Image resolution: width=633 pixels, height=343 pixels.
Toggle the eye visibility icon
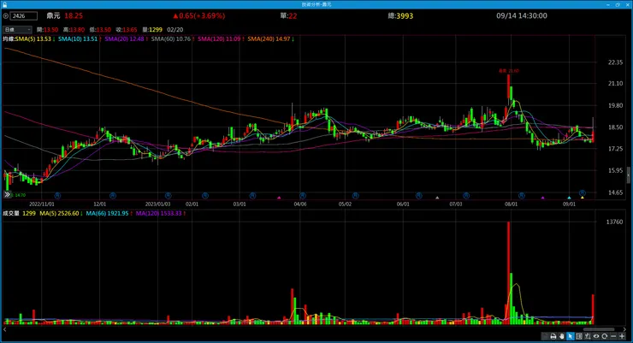tap(596, 336)
